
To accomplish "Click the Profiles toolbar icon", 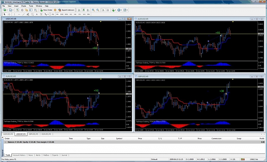I will tap(11, 10).
